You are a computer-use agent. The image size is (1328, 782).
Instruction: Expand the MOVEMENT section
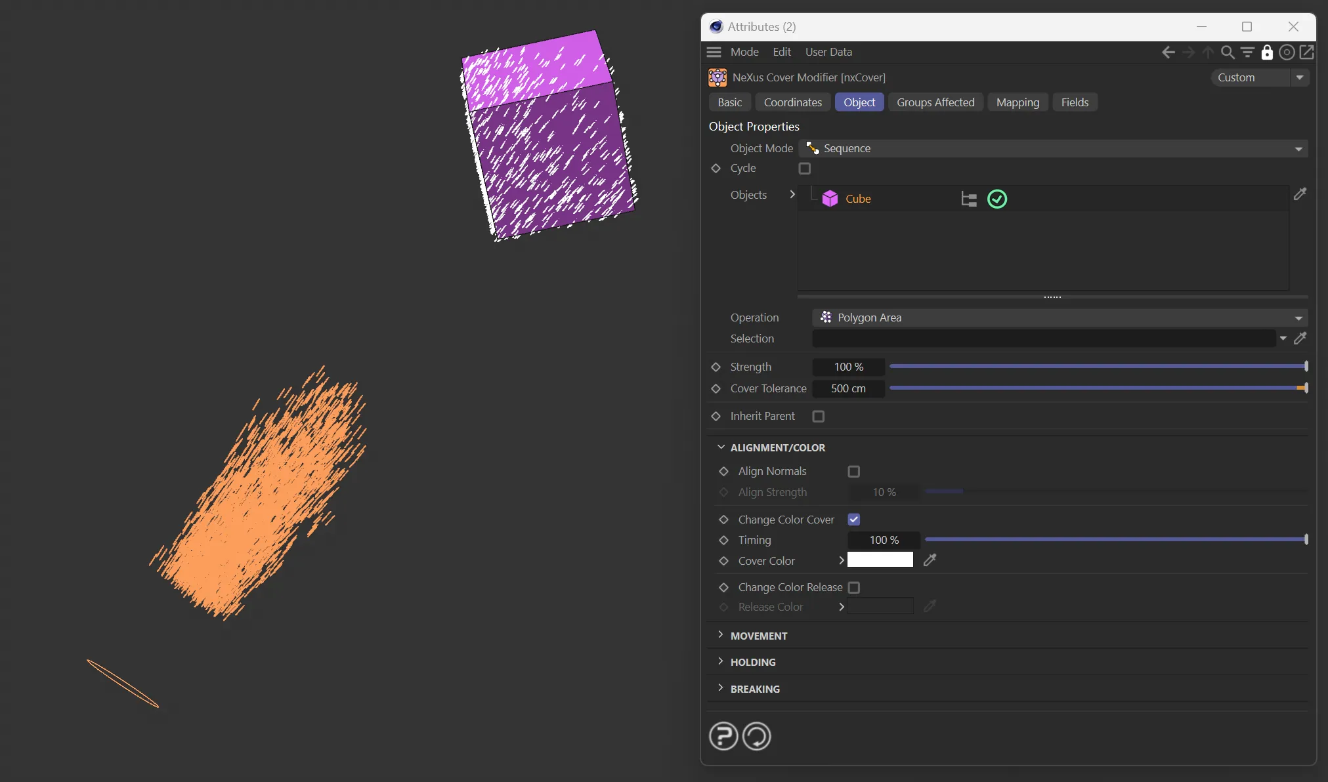coord(758,636)
